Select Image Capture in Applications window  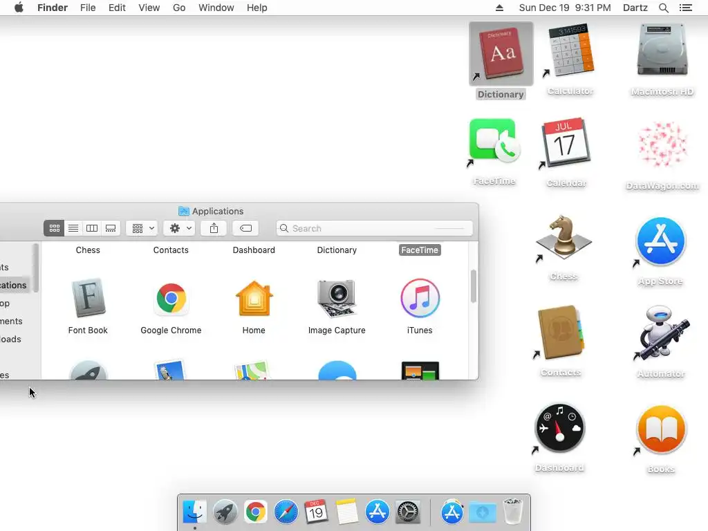tap(337, 298)
